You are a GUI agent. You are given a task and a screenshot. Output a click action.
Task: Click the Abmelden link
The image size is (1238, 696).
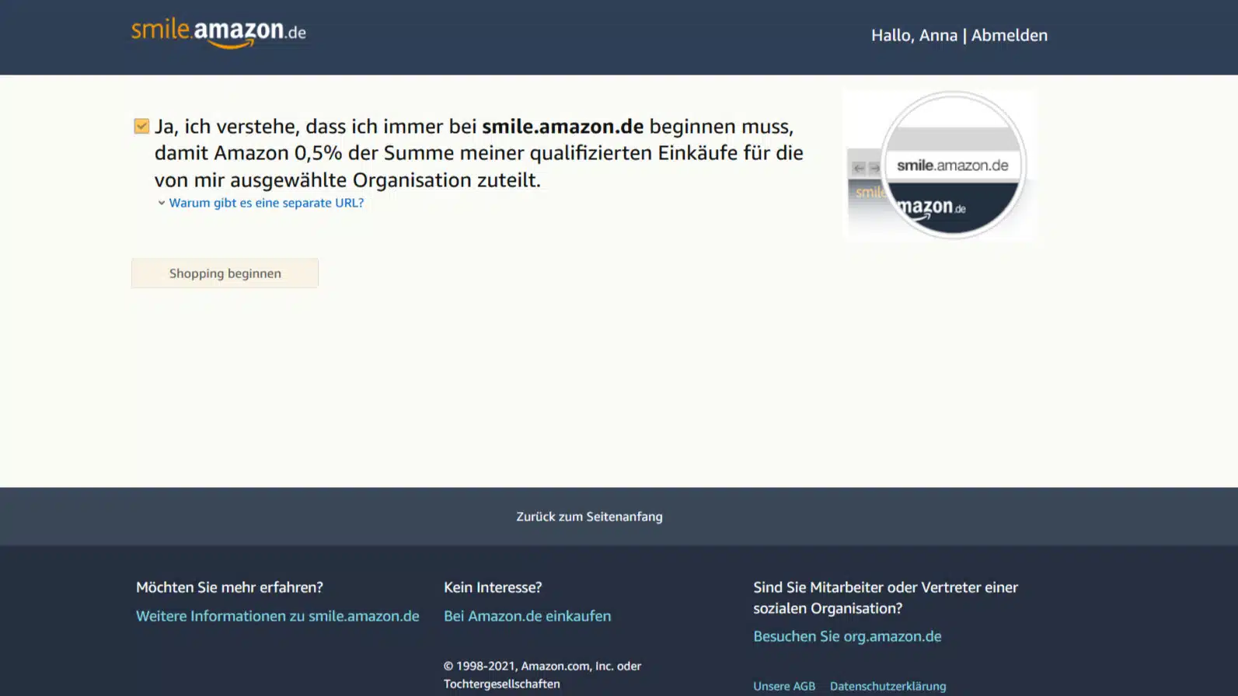pyautogui.click(x=1009, y=35)
